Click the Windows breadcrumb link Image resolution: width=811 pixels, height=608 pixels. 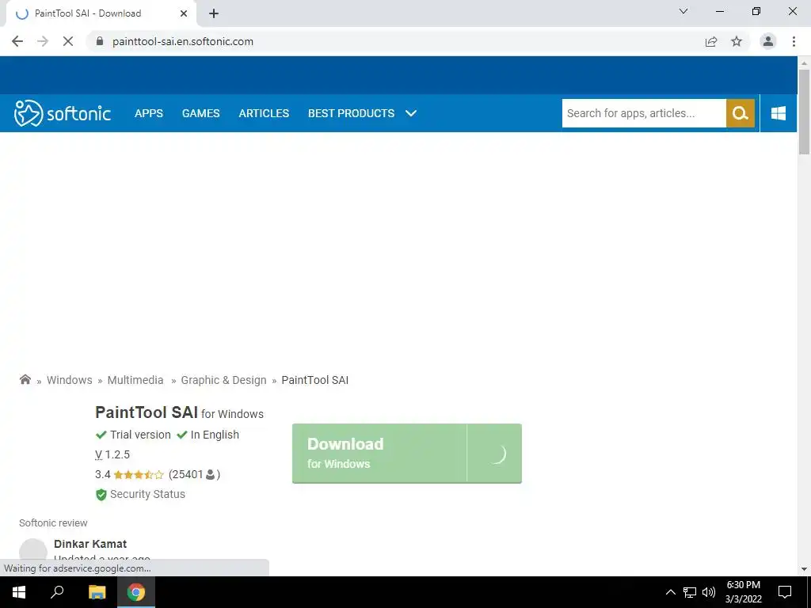point(70,380)
